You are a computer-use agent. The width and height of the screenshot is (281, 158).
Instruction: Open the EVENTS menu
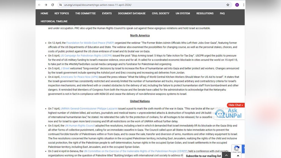pos(107,13)
